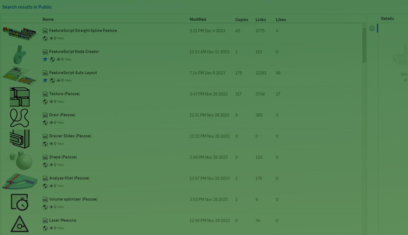
Task: Open the FeatureScript Straight Spline Feature document
Action: point(83,31)
